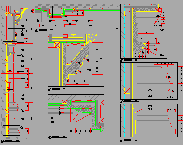Screen dimensions: 183x145
Task: Click the callout box around the top cornice on the wall section
Action: coord(17,21)
